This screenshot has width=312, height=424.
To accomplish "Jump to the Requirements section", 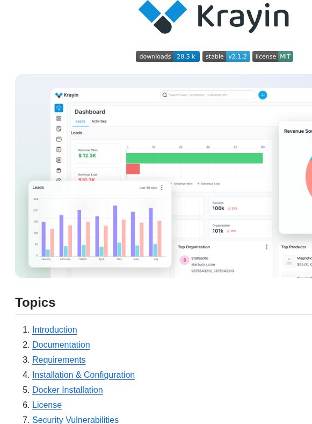I will click(x=59, y=360).
